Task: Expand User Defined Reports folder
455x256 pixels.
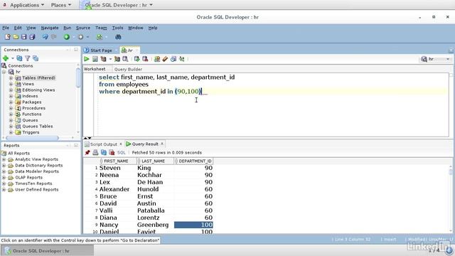Action: [4, 190]
